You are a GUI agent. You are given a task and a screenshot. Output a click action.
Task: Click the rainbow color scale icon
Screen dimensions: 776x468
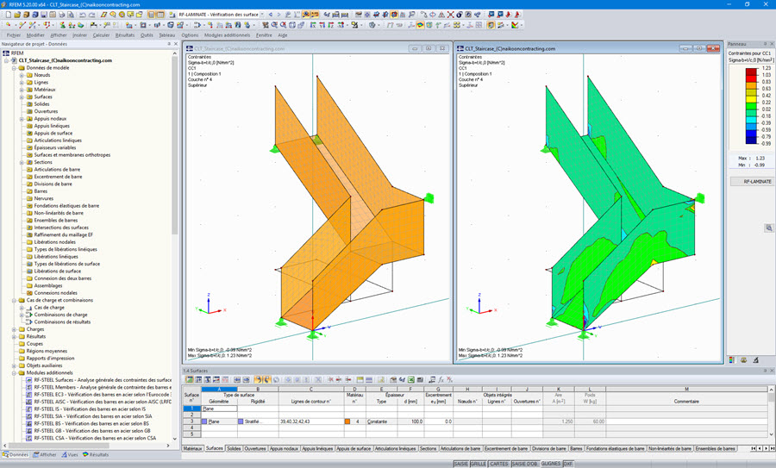pyautogui.click(x=516, y=25)
